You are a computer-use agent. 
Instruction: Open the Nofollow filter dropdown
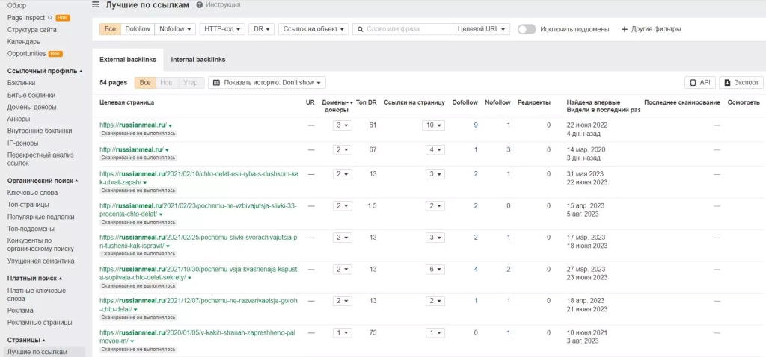coord(175,29)
